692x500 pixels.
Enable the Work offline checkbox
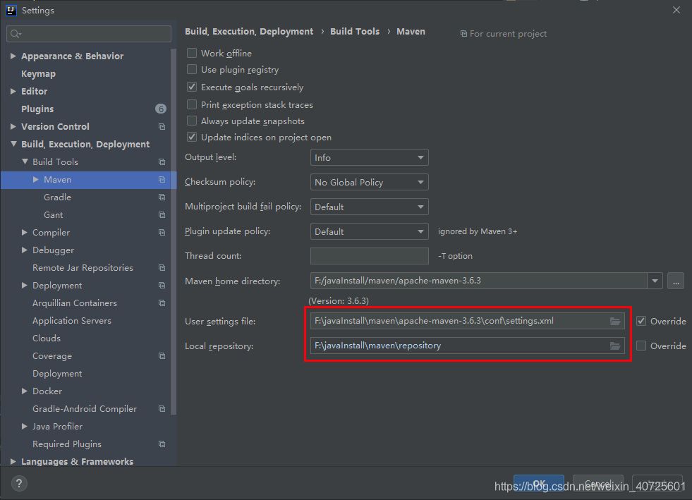tap(192, 53)
